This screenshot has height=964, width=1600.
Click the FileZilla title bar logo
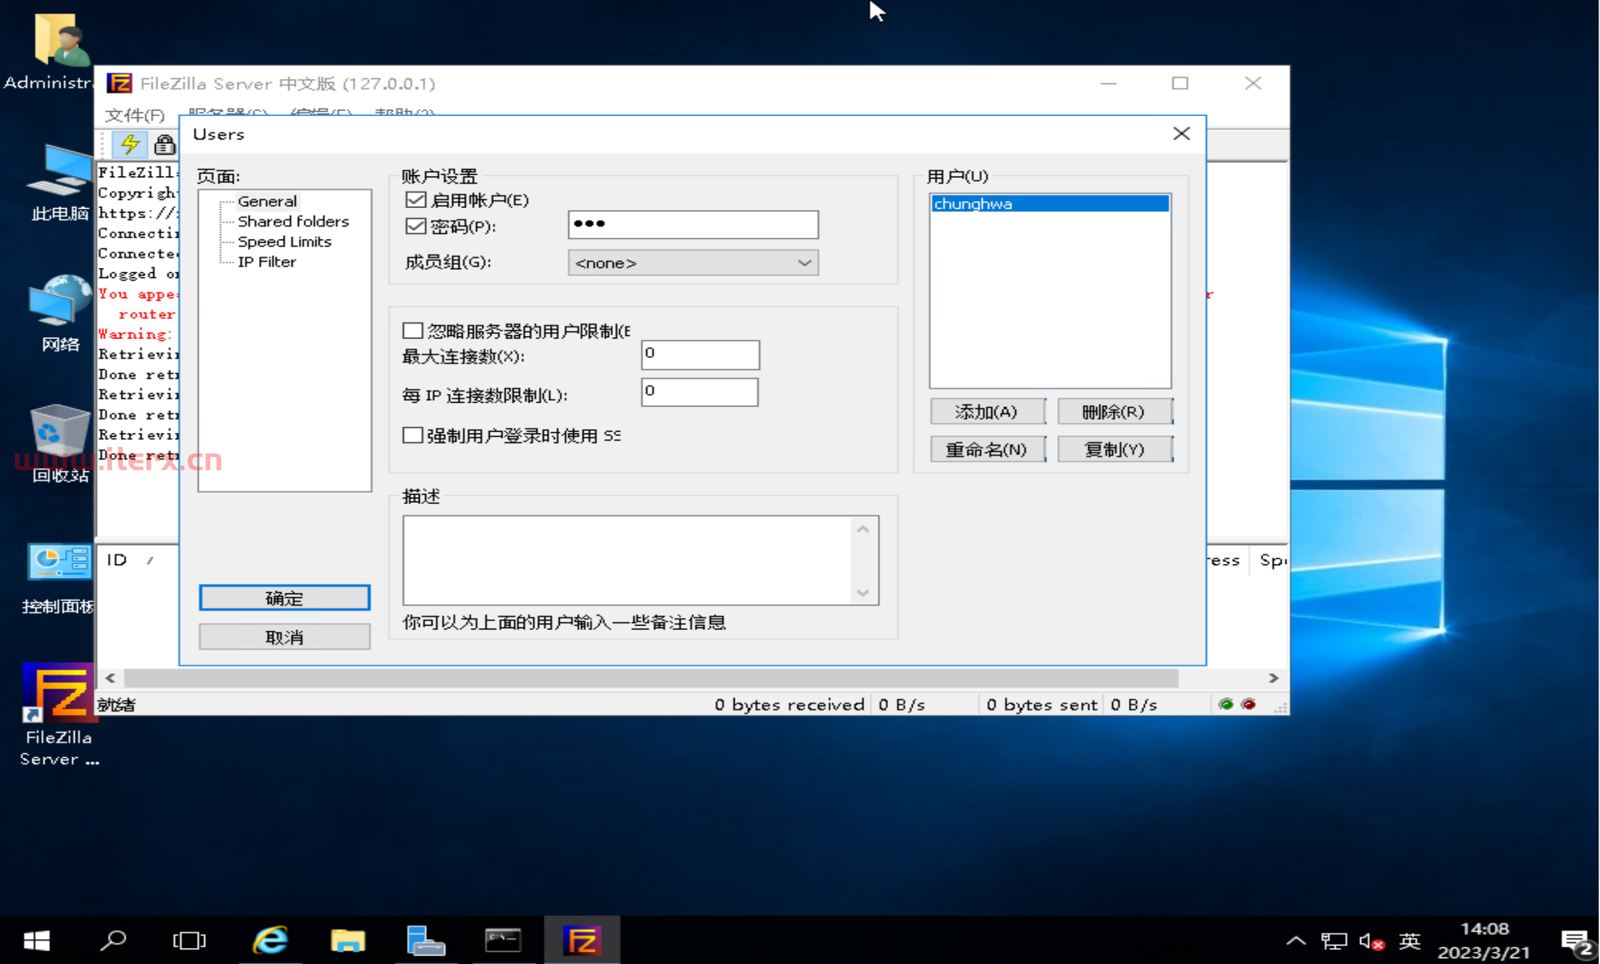119,83
